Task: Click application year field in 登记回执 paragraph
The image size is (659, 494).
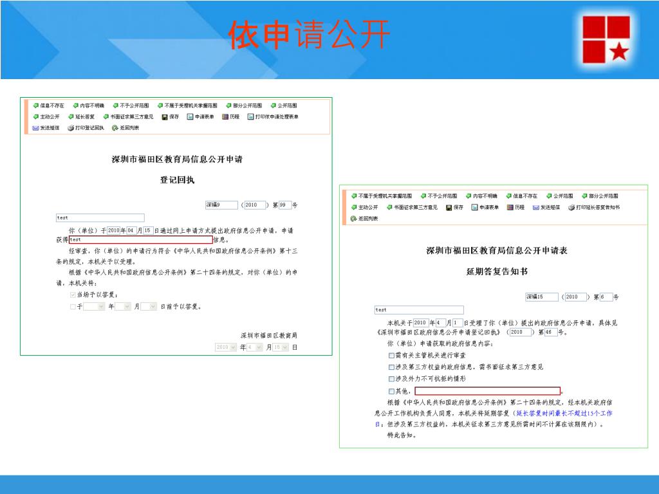Action: coord(113,231)
